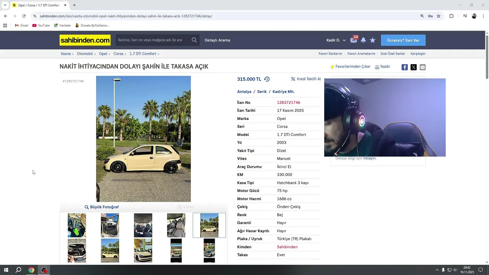
Task: Select open door interior thumbnail
Action: coord(110,225)
